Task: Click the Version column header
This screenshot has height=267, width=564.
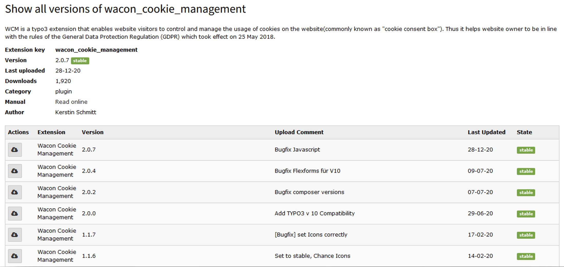Action: coord(93,132)
